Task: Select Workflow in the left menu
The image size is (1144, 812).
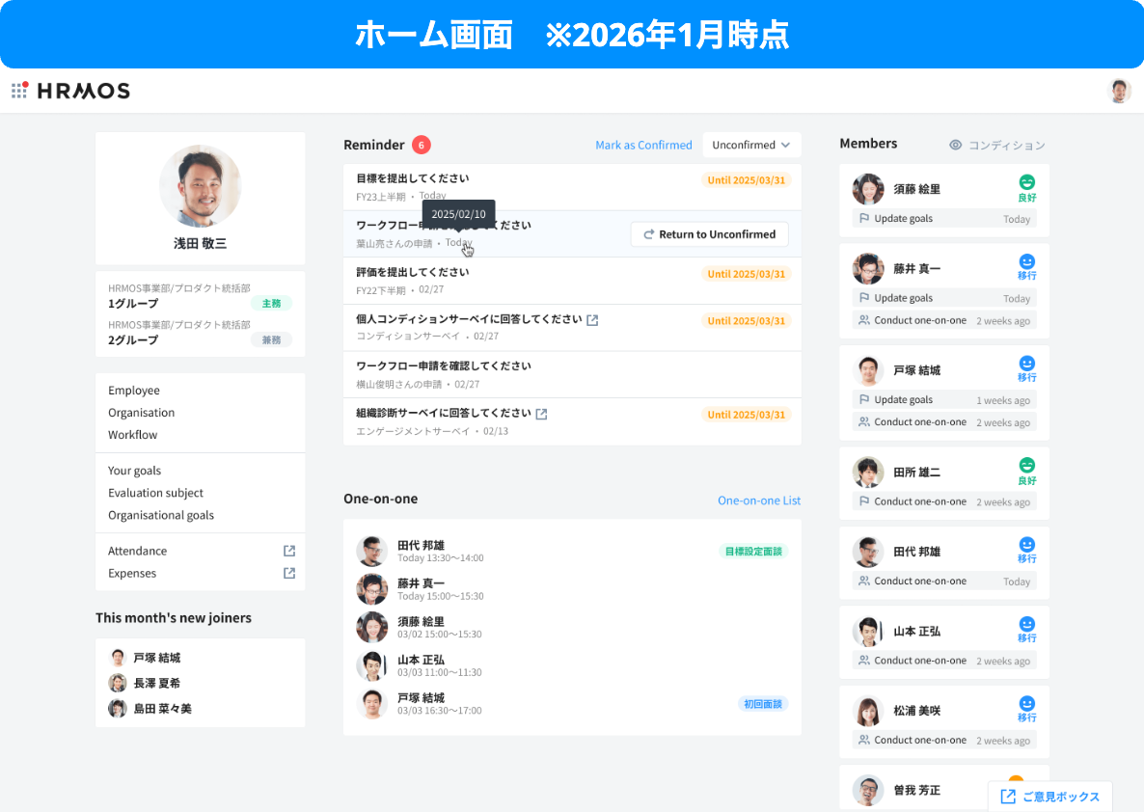Action: (x=132, y=435)
